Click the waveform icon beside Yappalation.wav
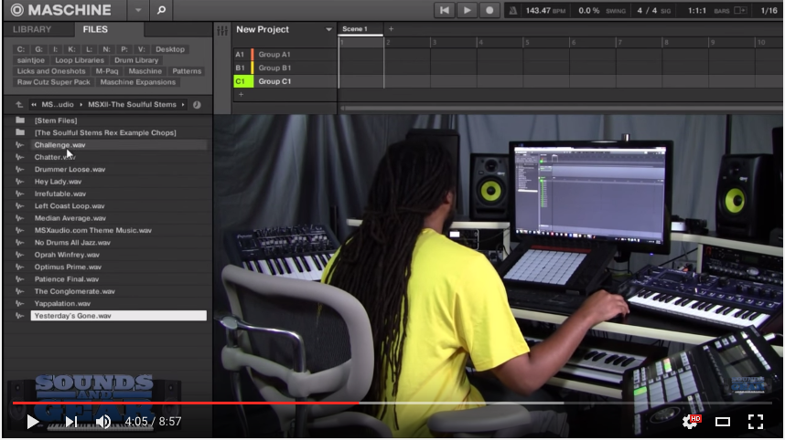The height and width of the screenshot is (440, 785). pos(19,304)
